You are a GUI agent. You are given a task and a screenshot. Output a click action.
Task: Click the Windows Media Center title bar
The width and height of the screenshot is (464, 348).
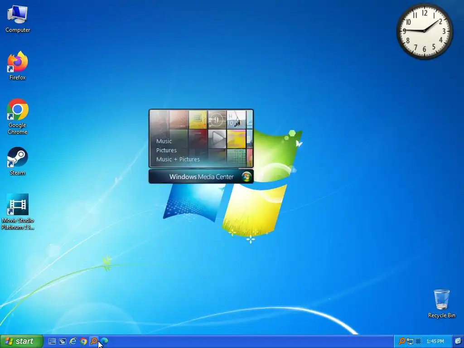[x=201, y=177]
